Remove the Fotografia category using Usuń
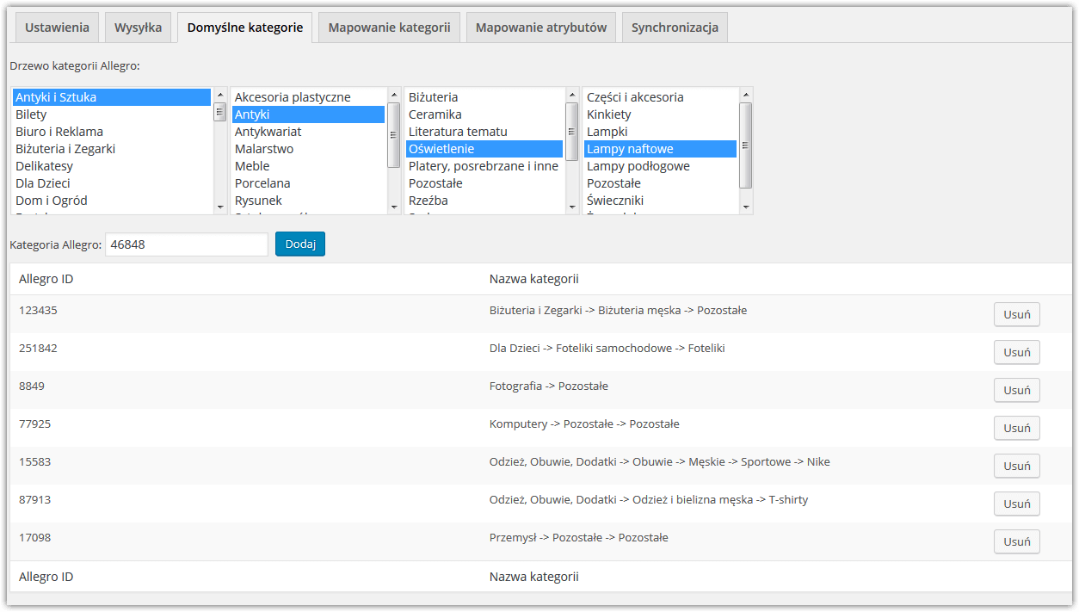Screen dimensions: 1079x612 1016,390
